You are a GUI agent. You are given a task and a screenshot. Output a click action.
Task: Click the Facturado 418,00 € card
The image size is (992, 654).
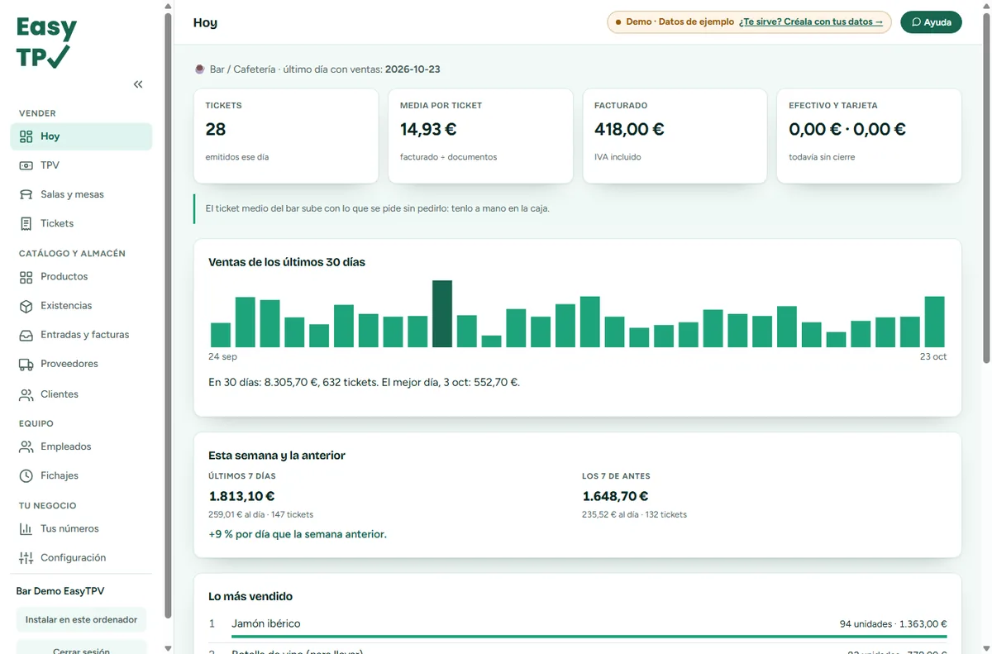point(675,136)
